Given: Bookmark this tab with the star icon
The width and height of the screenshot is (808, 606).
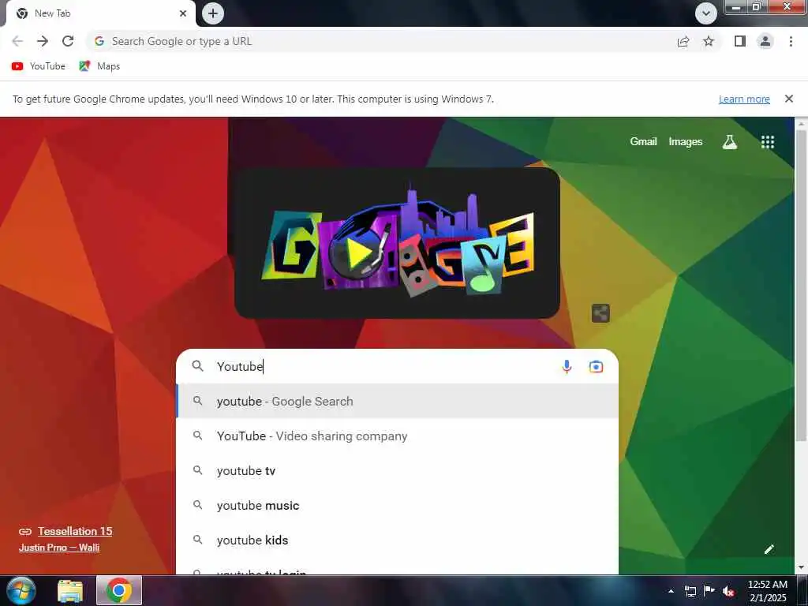Looking at the screenshot, I should 709,41.
